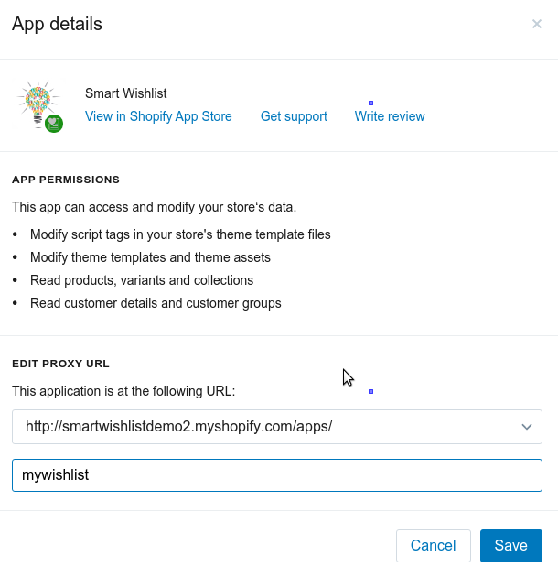Click 'Modify script tags' permission line
This screenshot has height=578, width=558.
(x=180, y=234)
